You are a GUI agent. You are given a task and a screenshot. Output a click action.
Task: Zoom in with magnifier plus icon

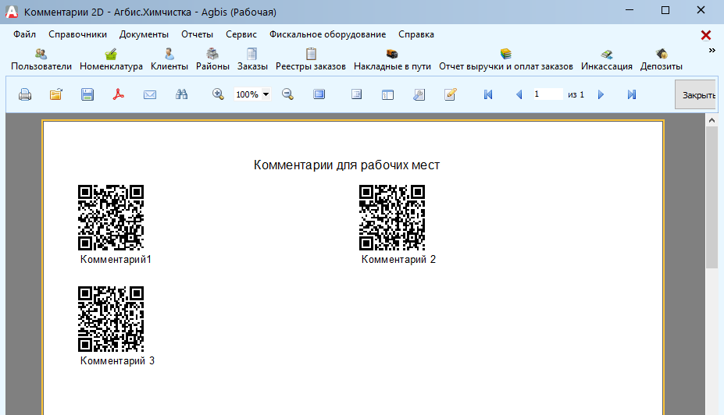(218, 94)
